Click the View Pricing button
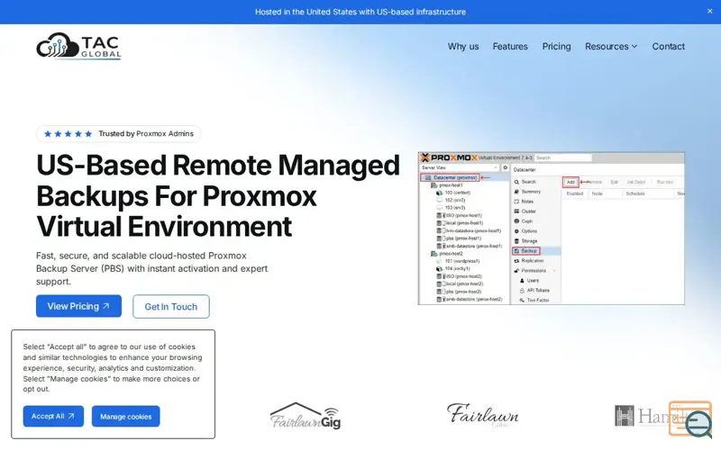The image size is (721, 450). point(78,306)
